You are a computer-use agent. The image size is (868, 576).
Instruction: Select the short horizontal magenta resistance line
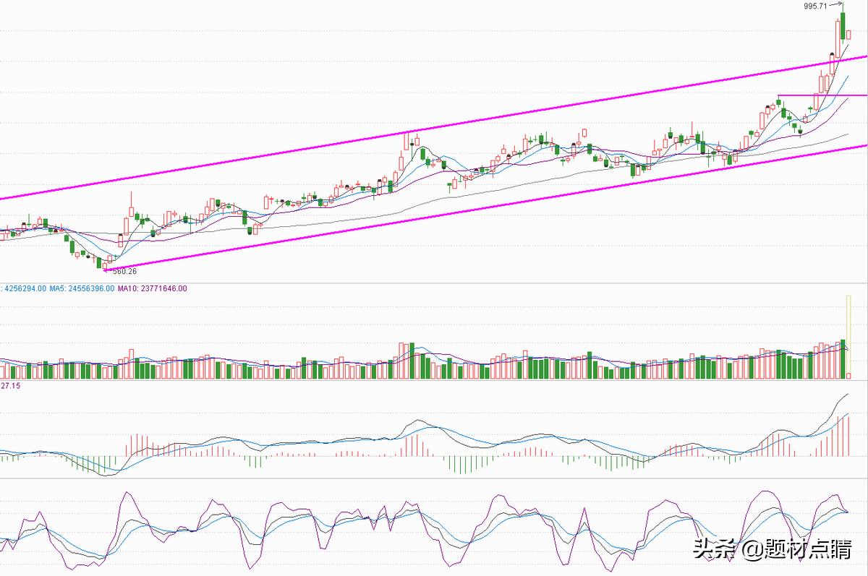pyautogui.click(x=822, y=95)
